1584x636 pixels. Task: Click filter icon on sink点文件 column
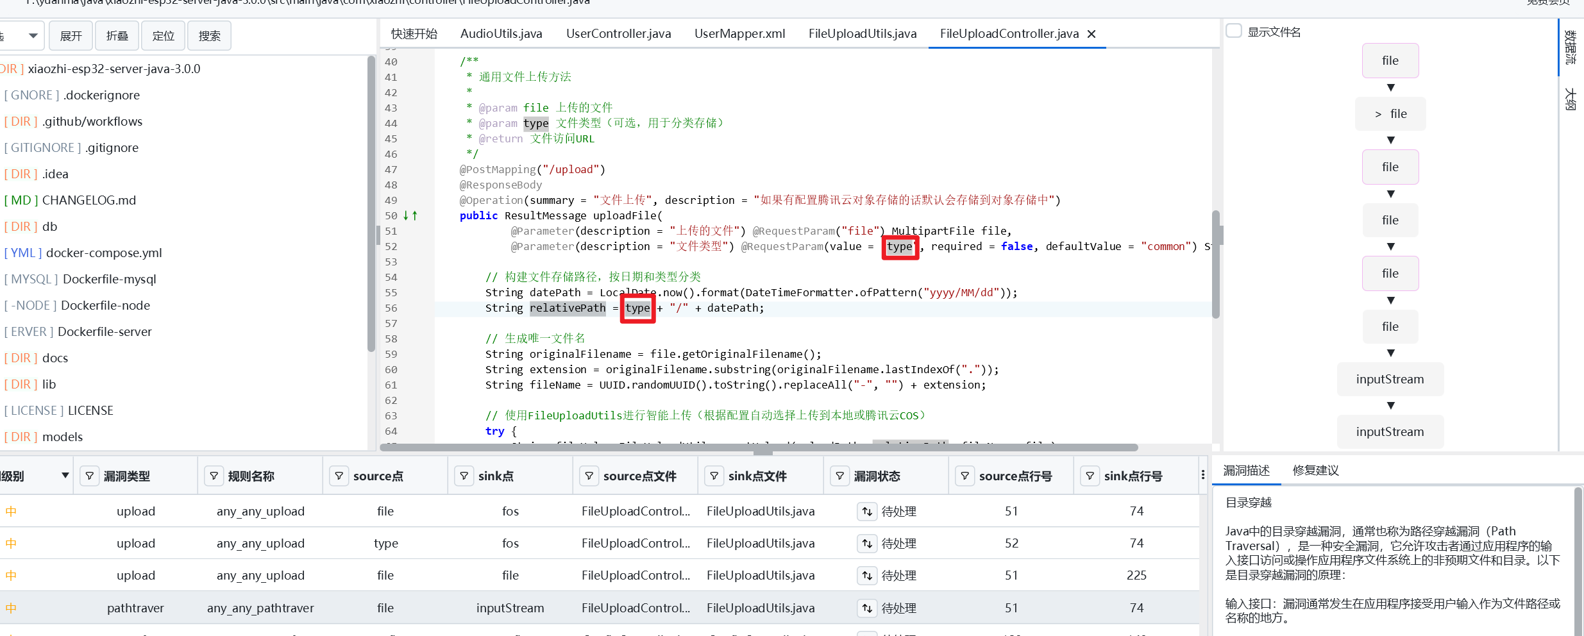click(714, 476)
